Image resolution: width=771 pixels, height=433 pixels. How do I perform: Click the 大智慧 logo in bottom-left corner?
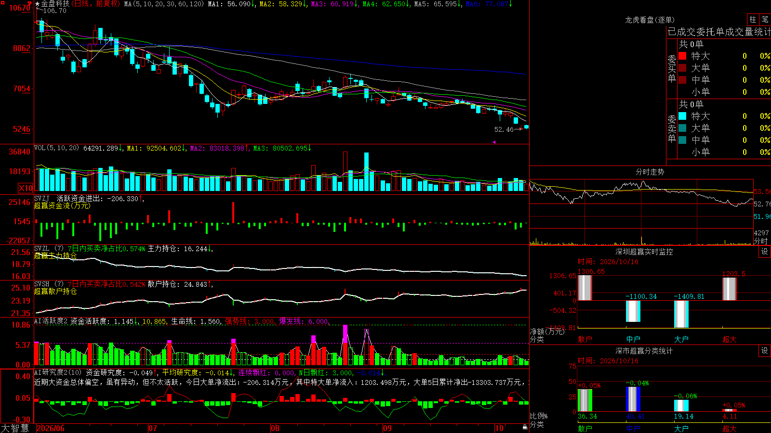[15, 428]
